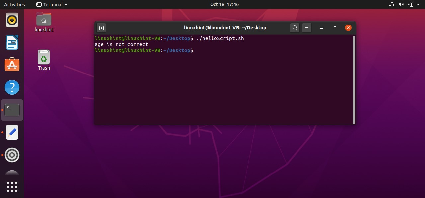This screenshot has height=198, width=425.
Task: Select the Terminal icon in dock
Action: (x=12, y=110)
